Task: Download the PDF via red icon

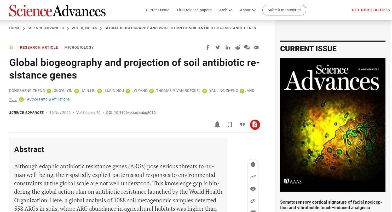Action: click(x=255, y=125)
